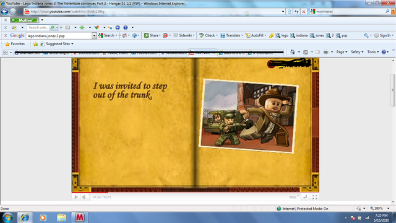Enter fullscreen with the video fullscreen icon
Viewport: 396px width, 223px height.
[315, 197]
